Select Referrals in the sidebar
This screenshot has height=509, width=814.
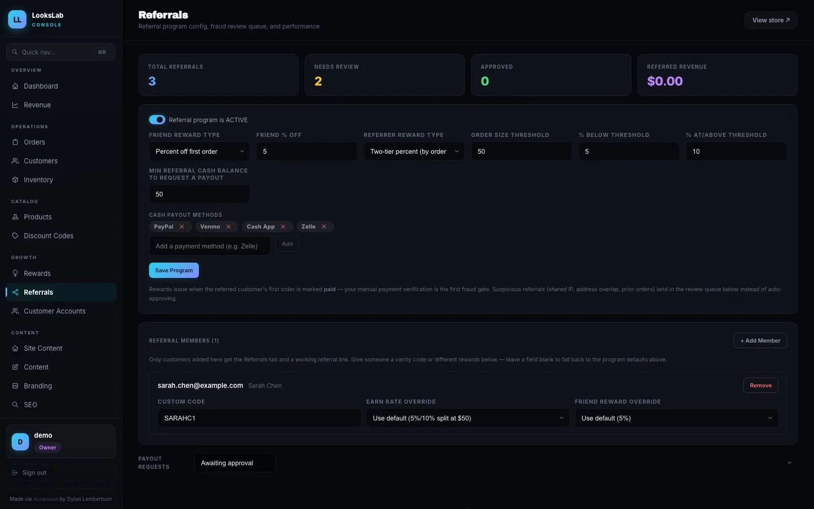point(61,292)
